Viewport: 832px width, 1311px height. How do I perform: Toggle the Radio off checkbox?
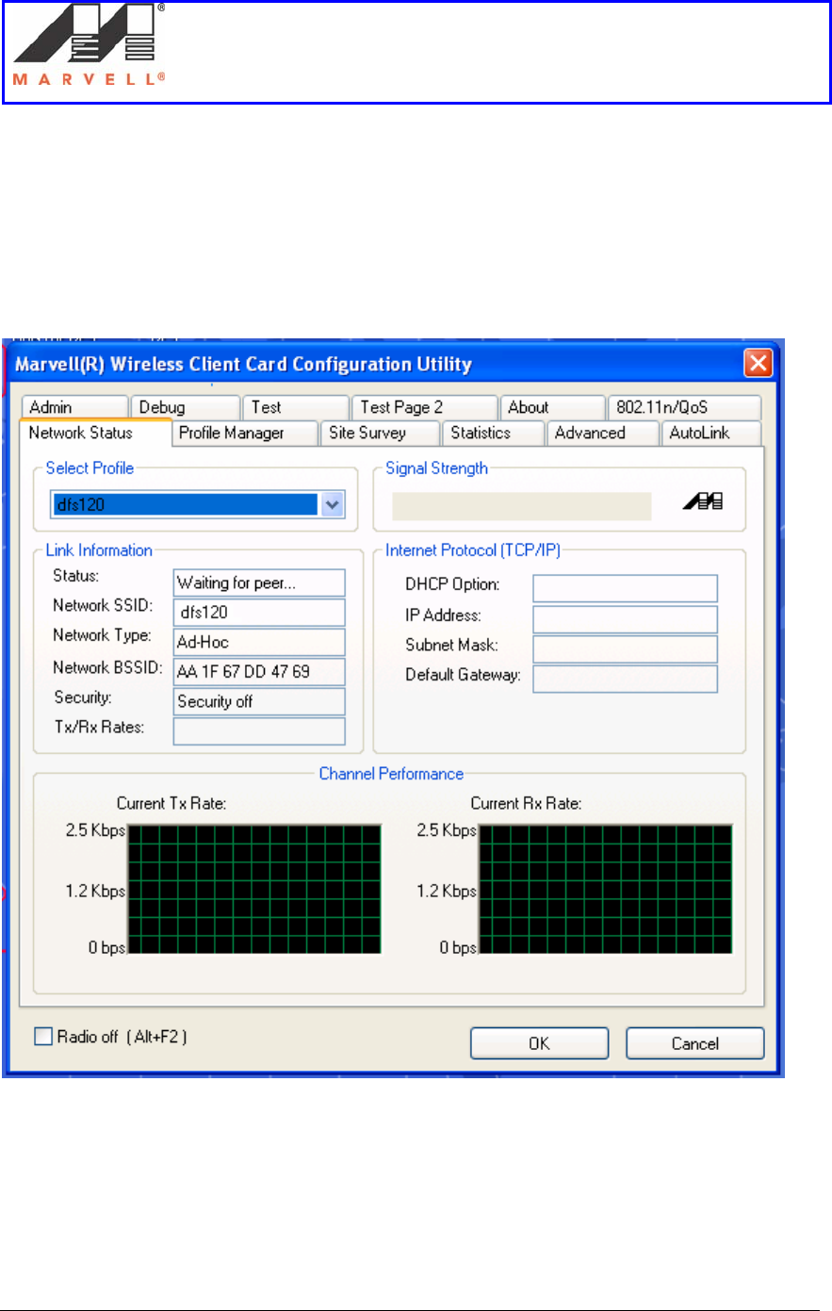[43, 1037]
